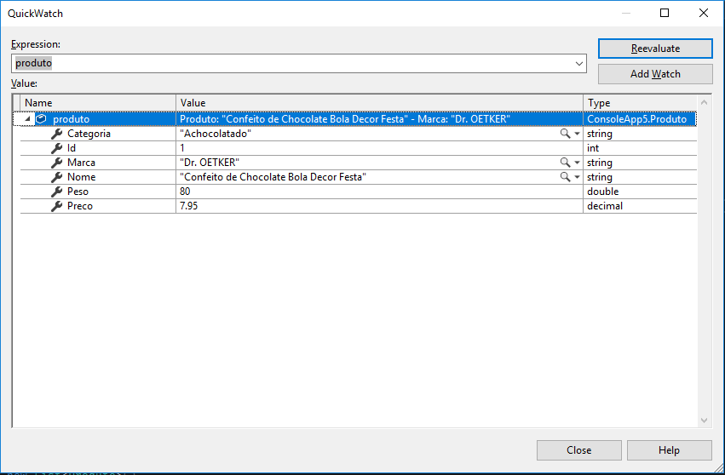Image resolution: width=725 pixels, height=475 pixels.
Task: Click the wrench icon beside Preco
Action: click(x=56, y=206)
